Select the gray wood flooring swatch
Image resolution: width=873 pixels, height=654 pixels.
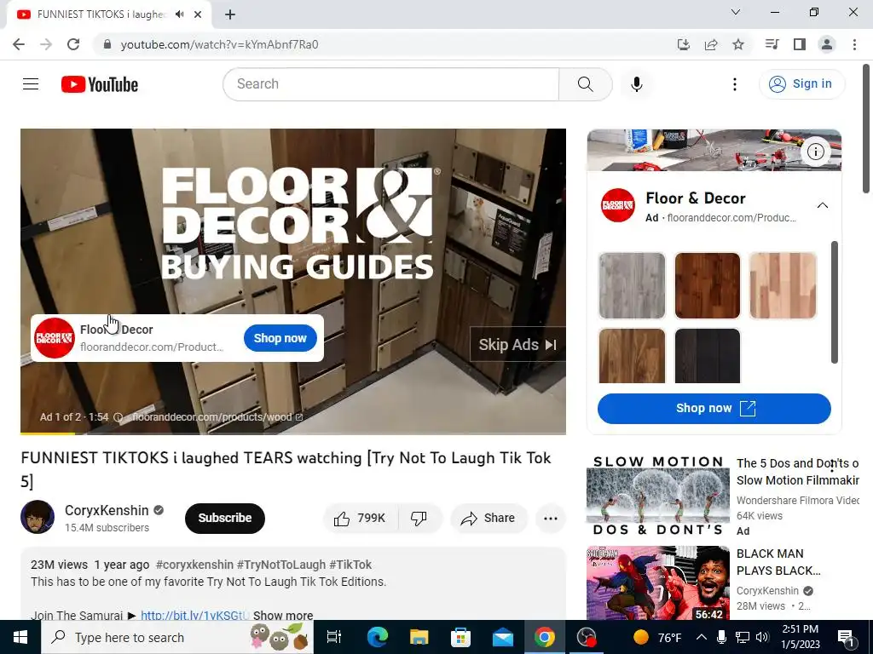(x=632, y=286)
